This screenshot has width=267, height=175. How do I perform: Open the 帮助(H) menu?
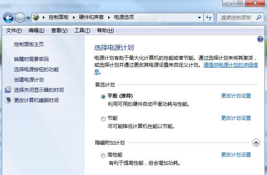point(105,30)
